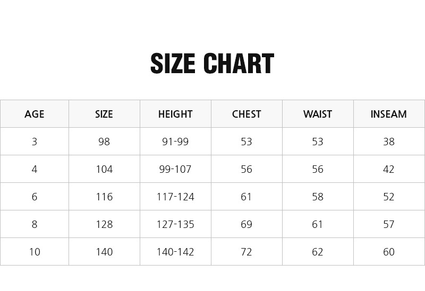Click the 140-142 height cell

point(175,252)
